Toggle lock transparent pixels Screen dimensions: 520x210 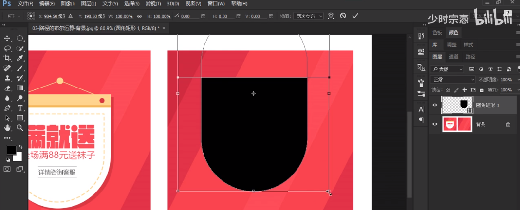[448, 90]
